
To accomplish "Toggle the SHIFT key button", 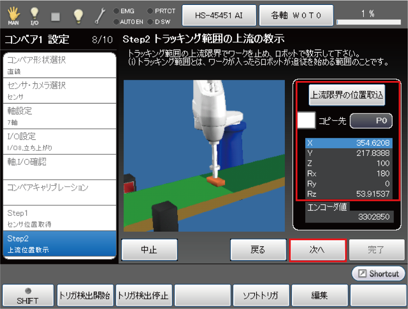I will pos(28,295).
